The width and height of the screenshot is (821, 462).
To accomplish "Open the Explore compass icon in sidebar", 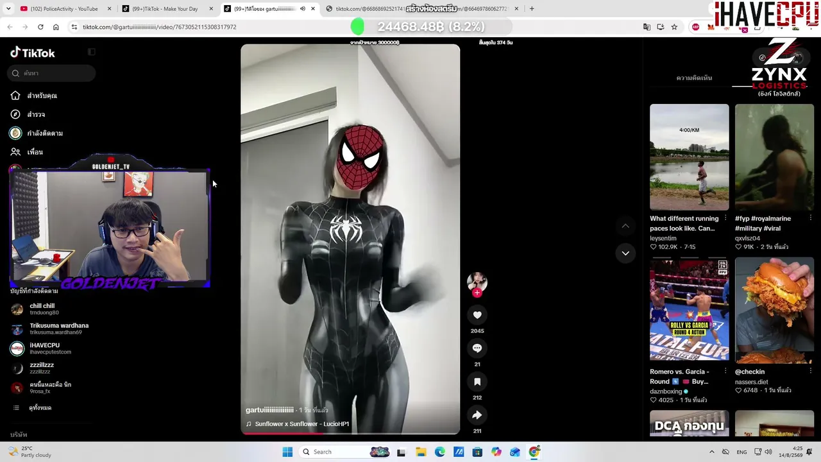I will (x=15, y=114).
